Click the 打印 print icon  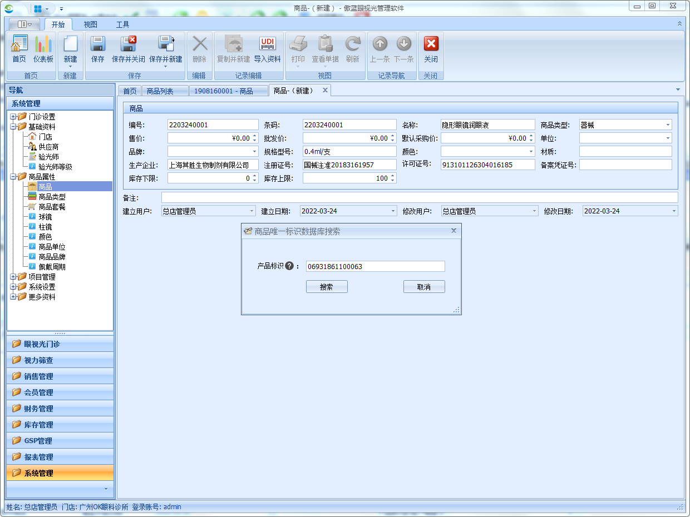coord(298,44)
